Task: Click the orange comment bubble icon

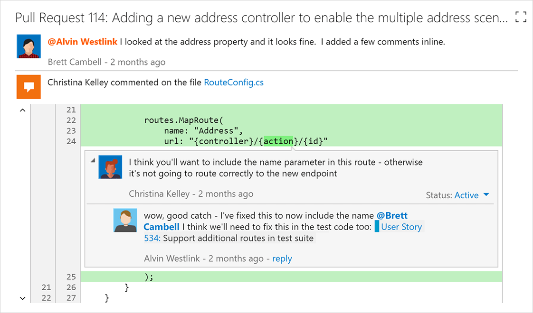Action: point(29,87)
